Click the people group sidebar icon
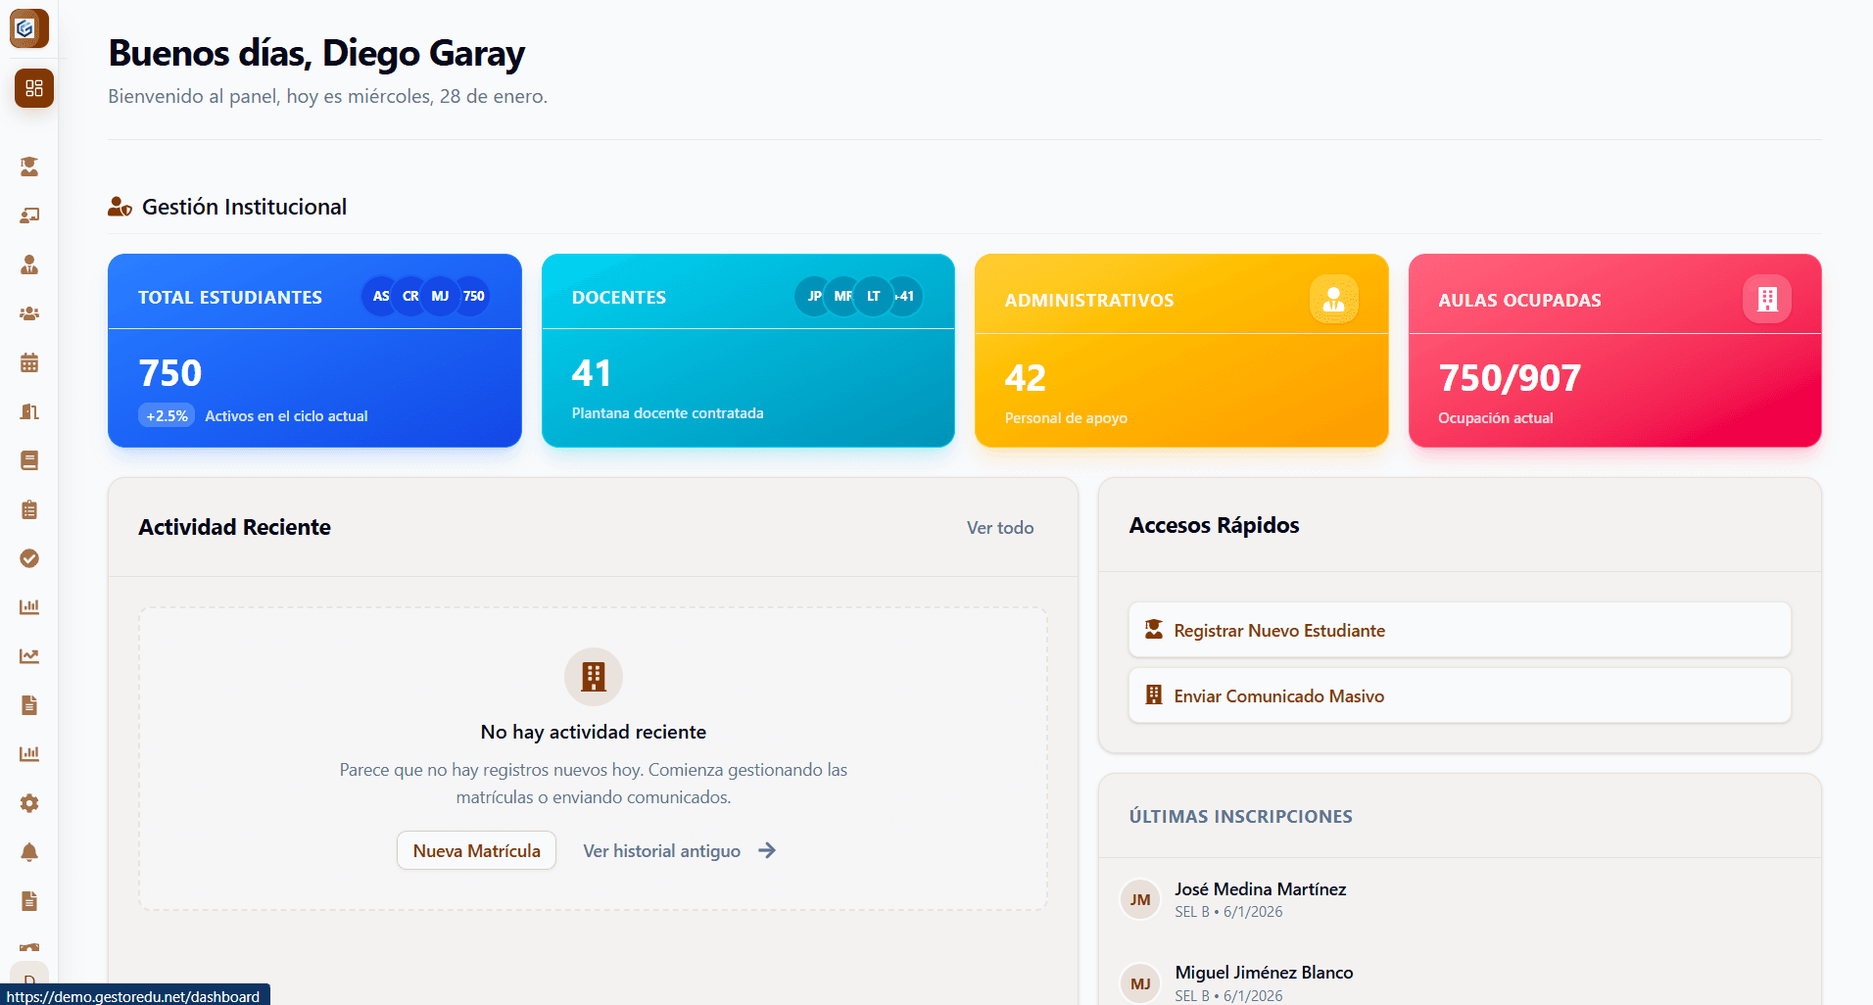Viewport: 1873px width, 1005px height. 29,313
